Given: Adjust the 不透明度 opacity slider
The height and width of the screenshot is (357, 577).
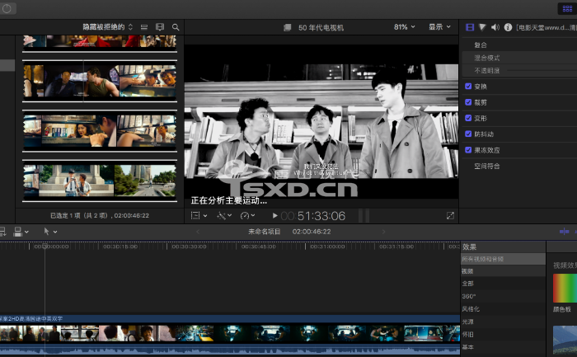Looking at the screenshot, I should point(542,71).
